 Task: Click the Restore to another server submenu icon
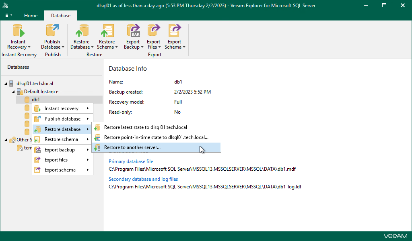pos(97,147)
